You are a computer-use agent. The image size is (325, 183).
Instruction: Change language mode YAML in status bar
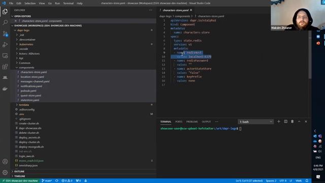(x=299, y=181)
